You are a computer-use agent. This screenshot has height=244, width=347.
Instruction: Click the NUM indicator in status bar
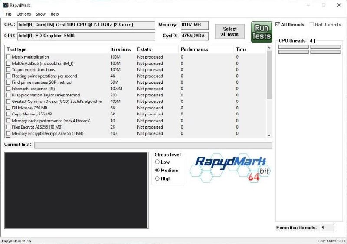coord(331,241)
